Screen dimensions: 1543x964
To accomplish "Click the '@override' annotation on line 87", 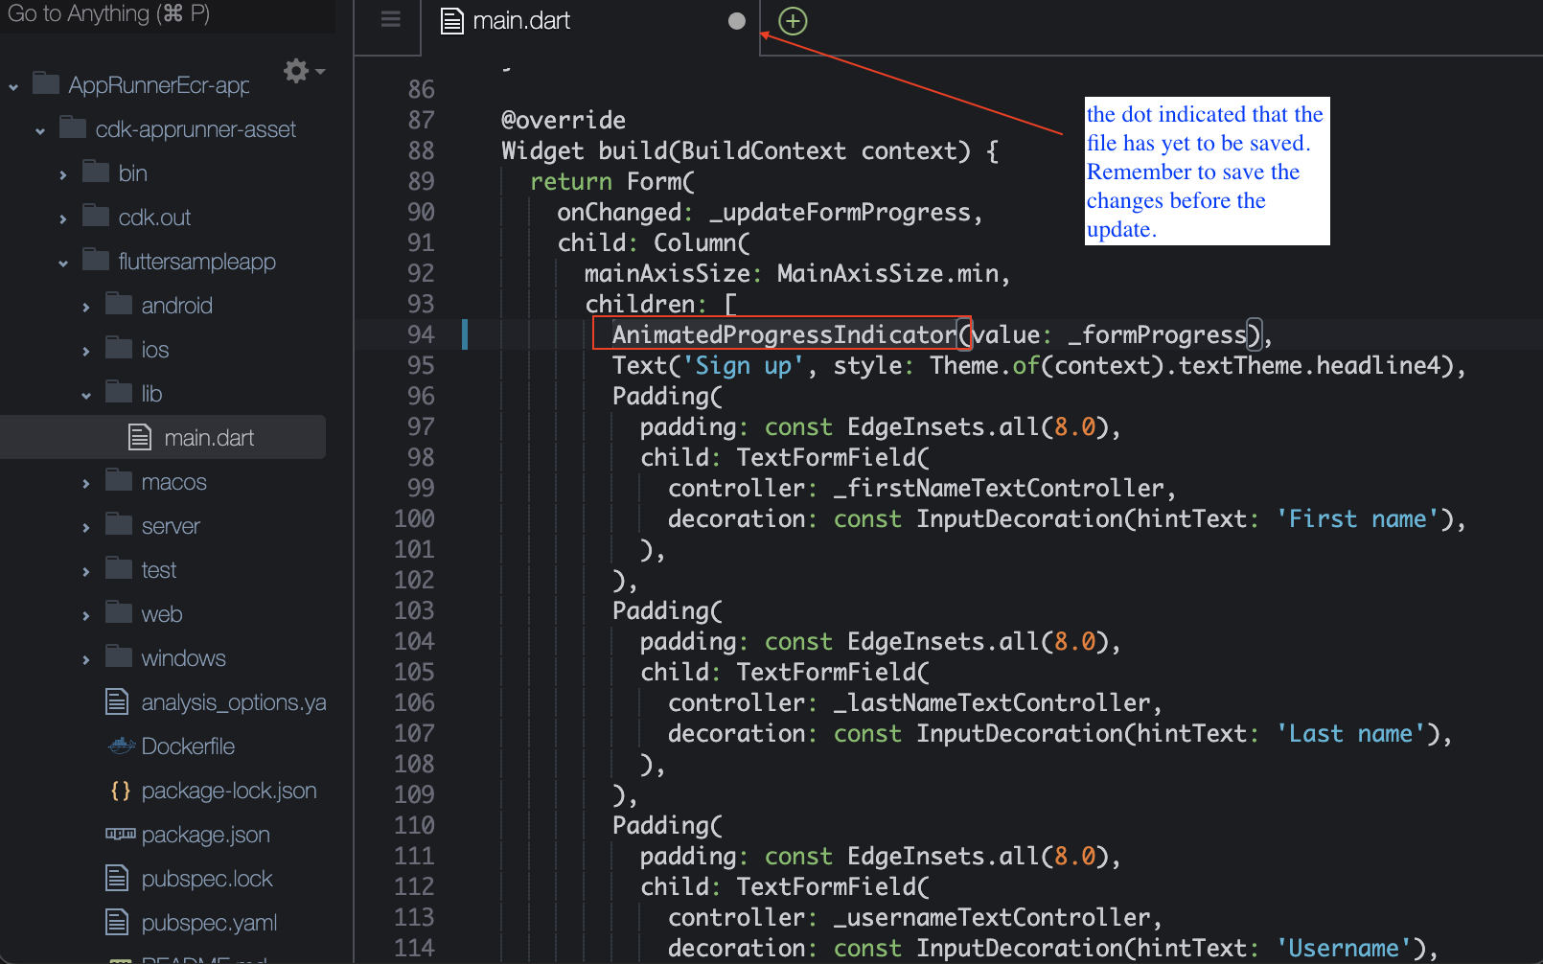I will pos(564,120).
